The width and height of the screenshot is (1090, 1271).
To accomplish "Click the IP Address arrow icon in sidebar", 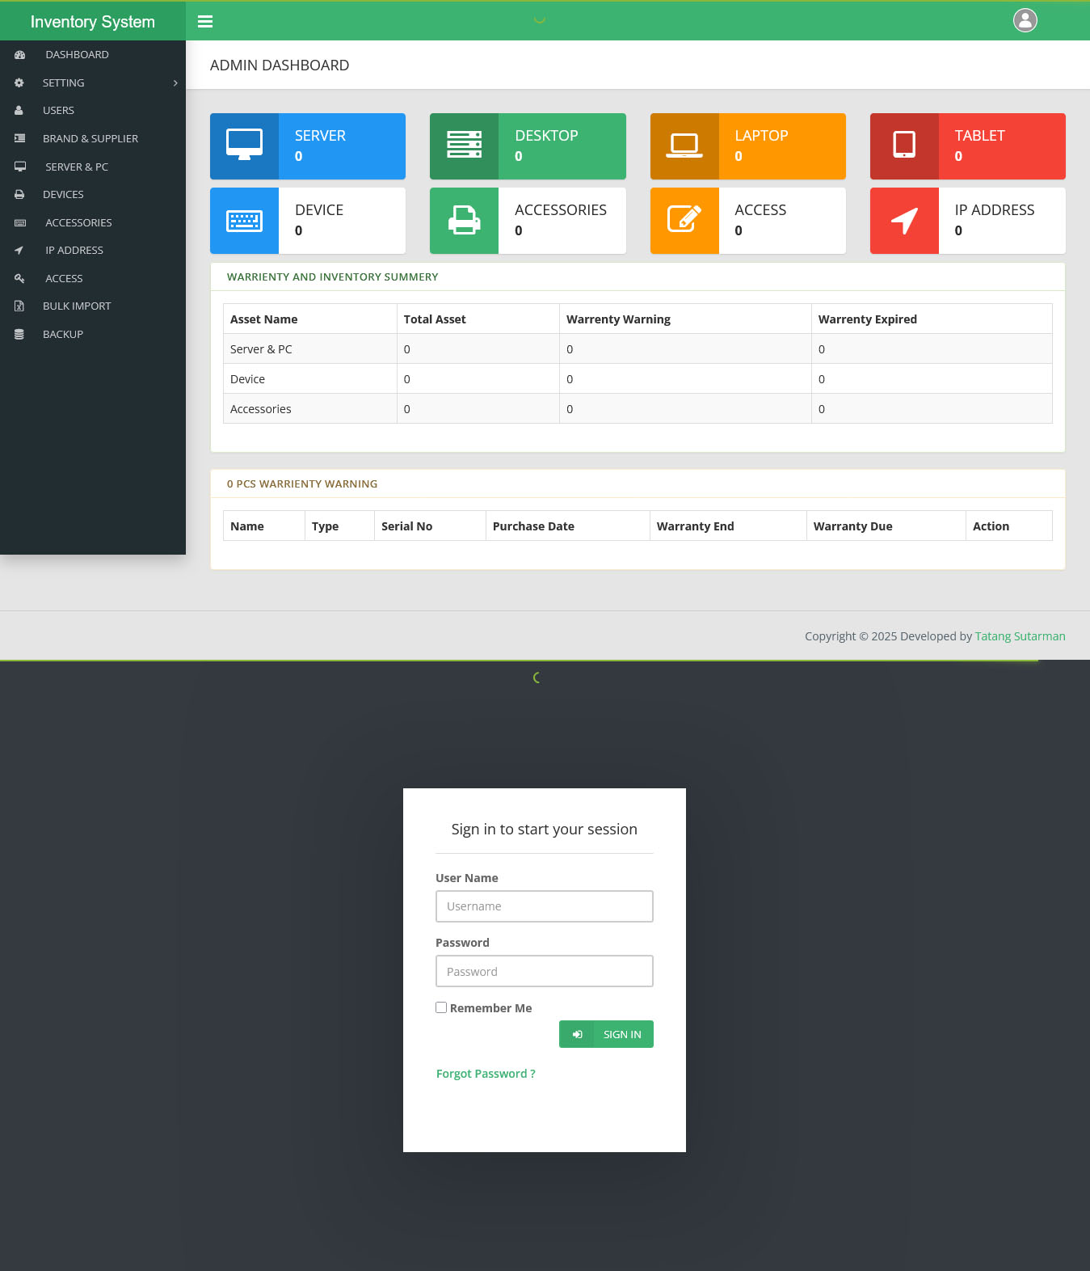I will (x=19, y=251).
